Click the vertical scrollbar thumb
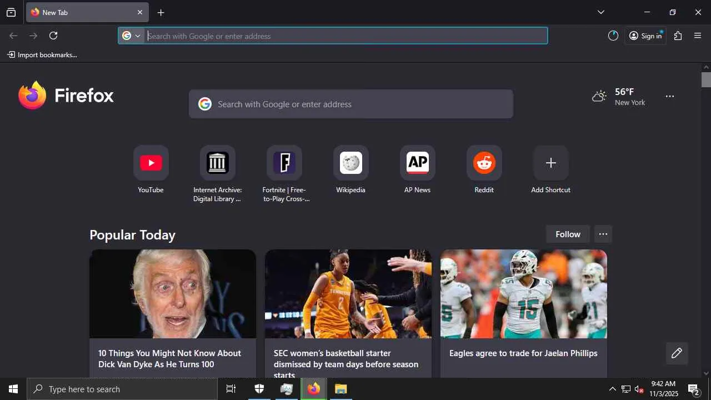Viewport: 711px width, 400px height. [706, 80]
